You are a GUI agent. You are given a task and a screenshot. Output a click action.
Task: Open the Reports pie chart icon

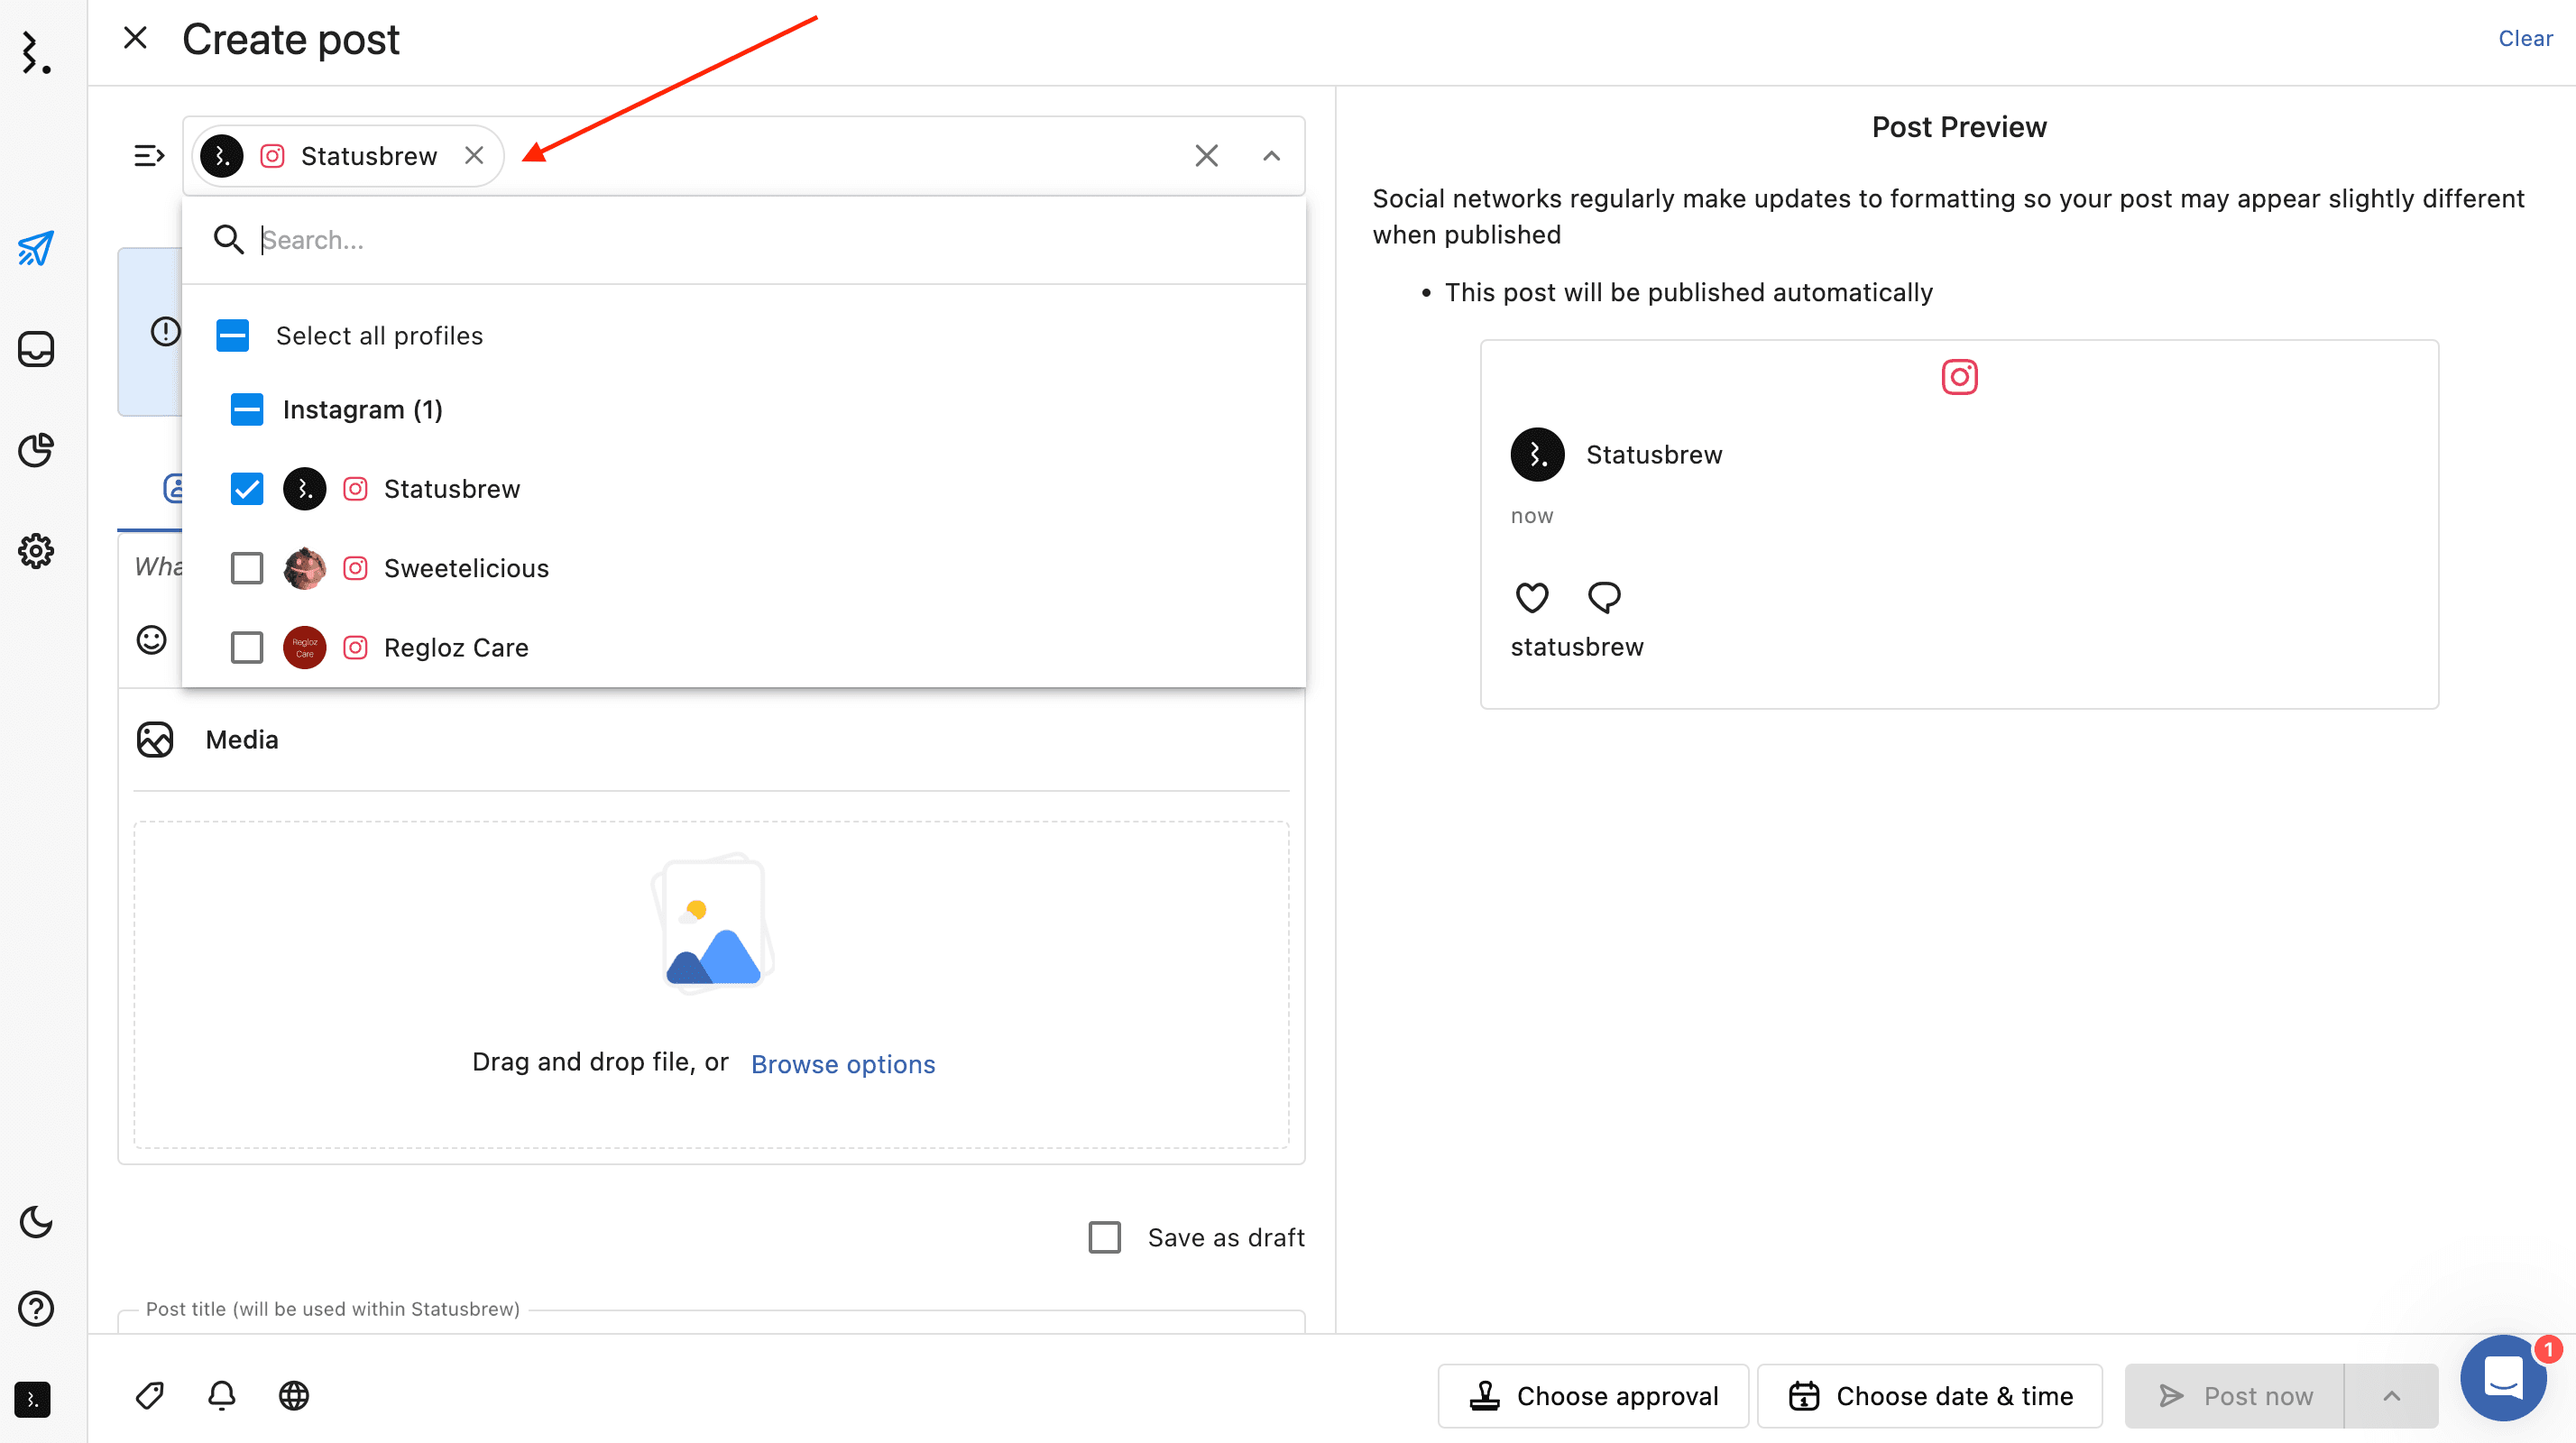[x=36, y=450]
